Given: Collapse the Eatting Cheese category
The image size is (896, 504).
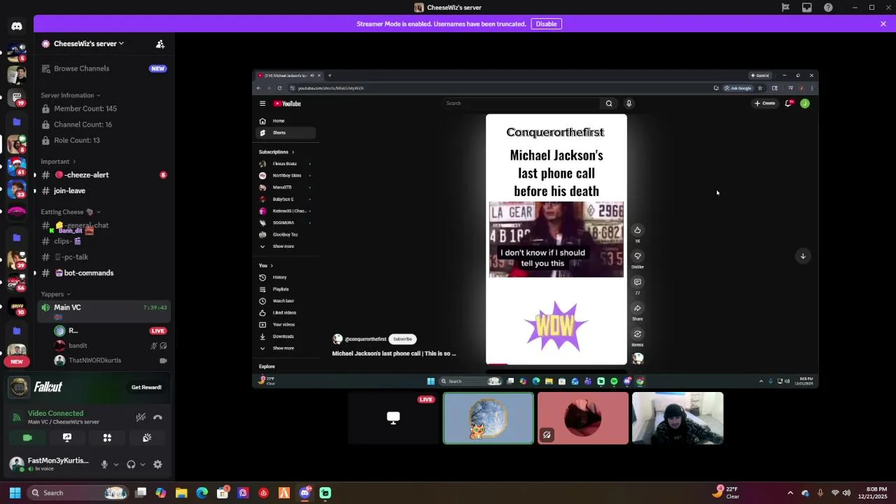Looking at the screenshot, I should [x=71, y=212].
